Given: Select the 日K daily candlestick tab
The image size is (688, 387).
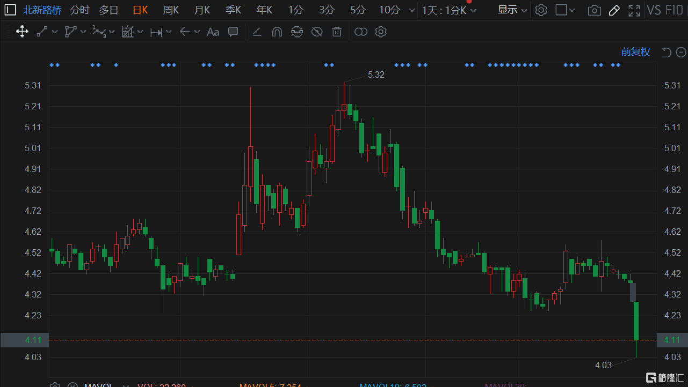Looking at the screenshot, I should 140,10.
